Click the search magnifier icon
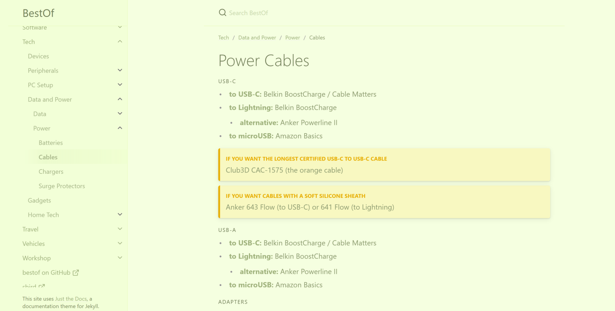 [x=223, y=13]
